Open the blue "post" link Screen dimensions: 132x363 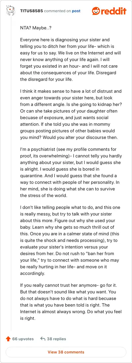pos(76,11)
